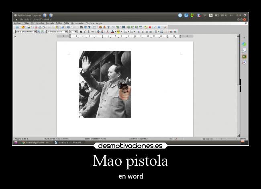The height and width of the screenshot is (189, 261).
Task: Expand the New document dropdown arrow
Action: pyautogui.click(x=20, y=27)
